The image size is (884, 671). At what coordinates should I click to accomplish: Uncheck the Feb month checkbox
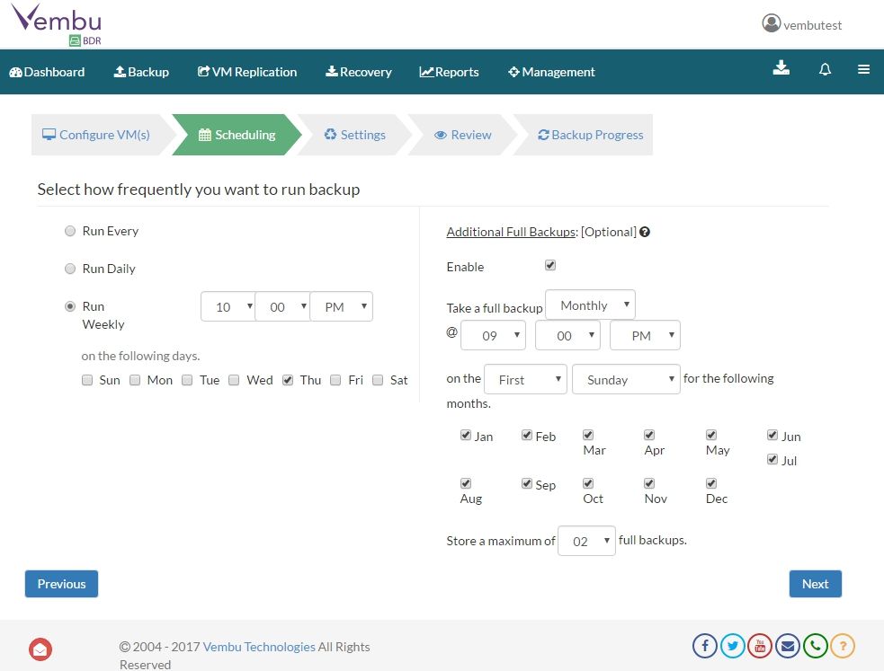(527, 435)
